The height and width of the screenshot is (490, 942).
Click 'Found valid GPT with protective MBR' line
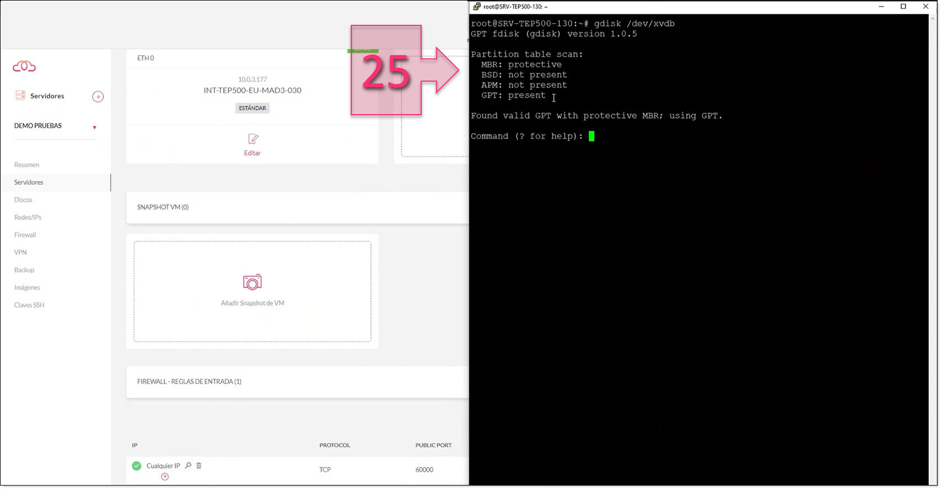click(596, 116)
